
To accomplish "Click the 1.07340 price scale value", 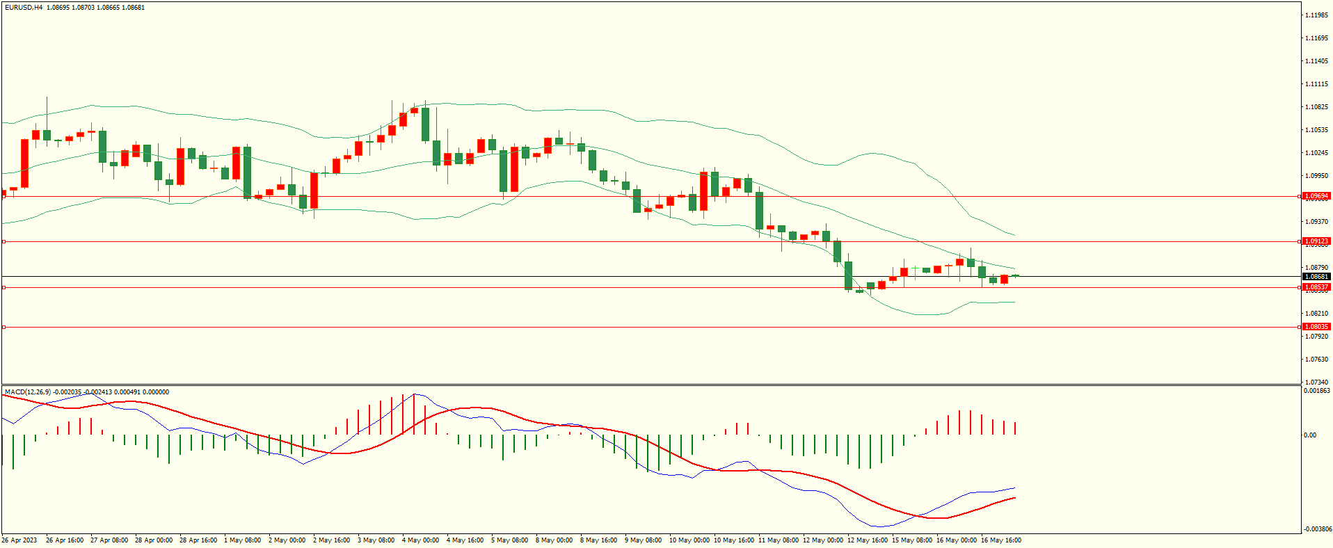I will 1316,382.
